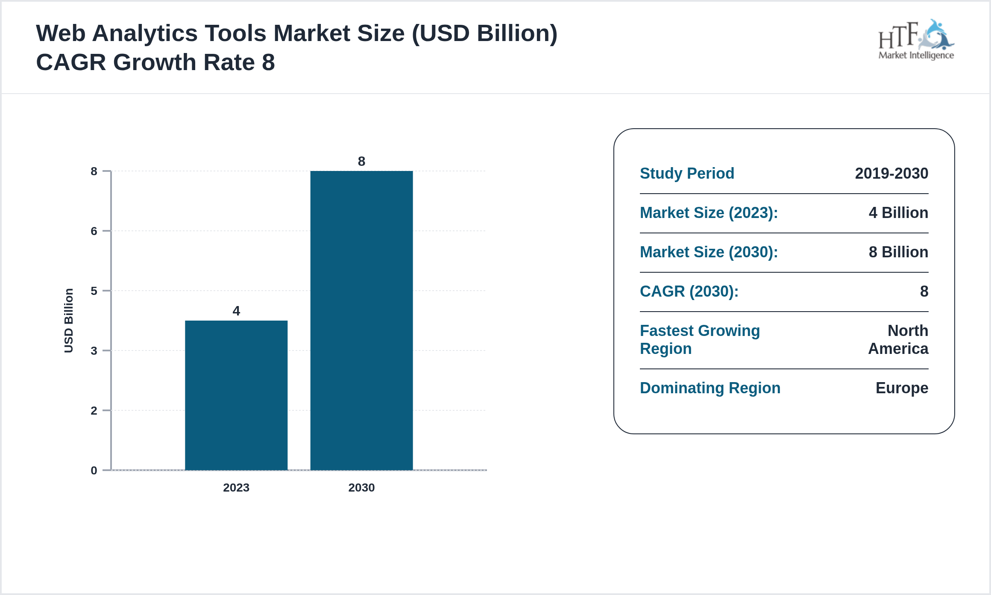This screenshot has width=991, height=595.
Task: Select the data label 4 above the shorter bar
Action: pos(236,310)
